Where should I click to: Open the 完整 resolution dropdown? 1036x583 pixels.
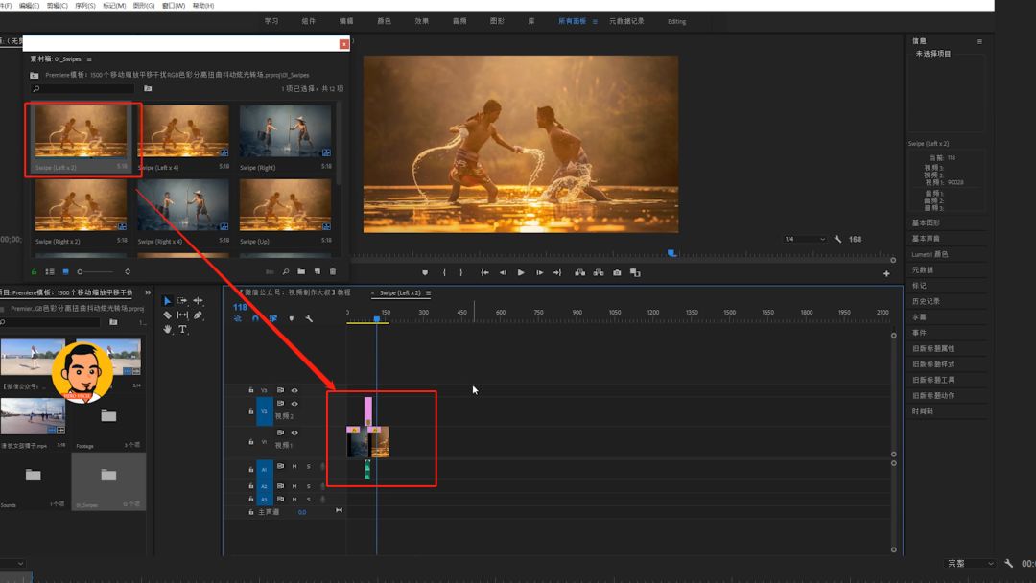pyautogui.click(x=971, y=563)
